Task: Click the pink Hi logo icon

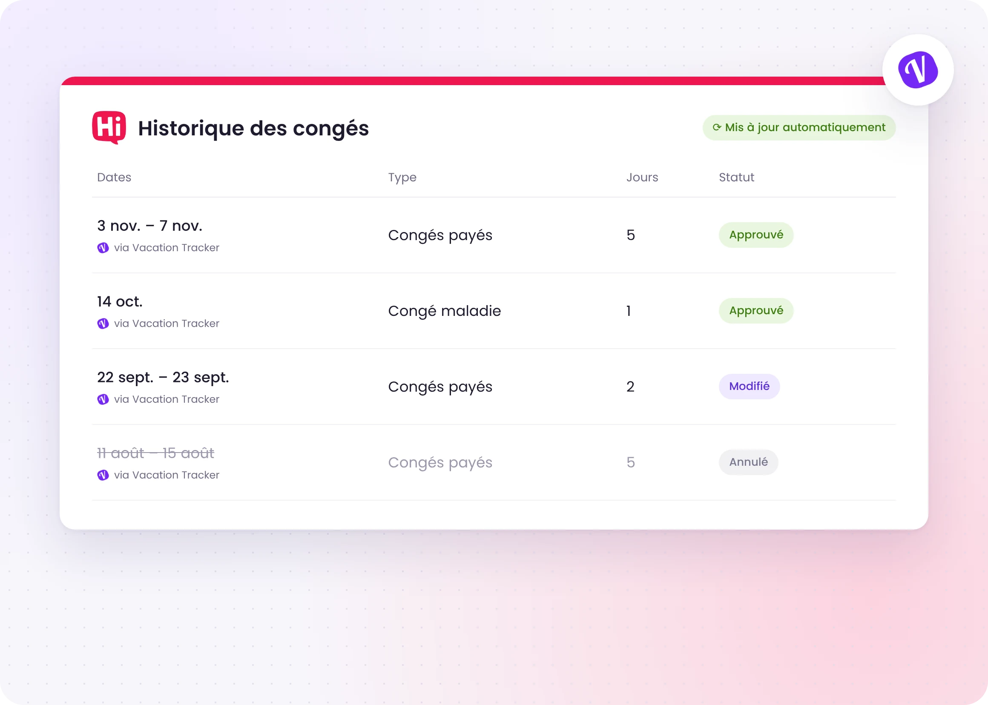Action: coord(109,128)
